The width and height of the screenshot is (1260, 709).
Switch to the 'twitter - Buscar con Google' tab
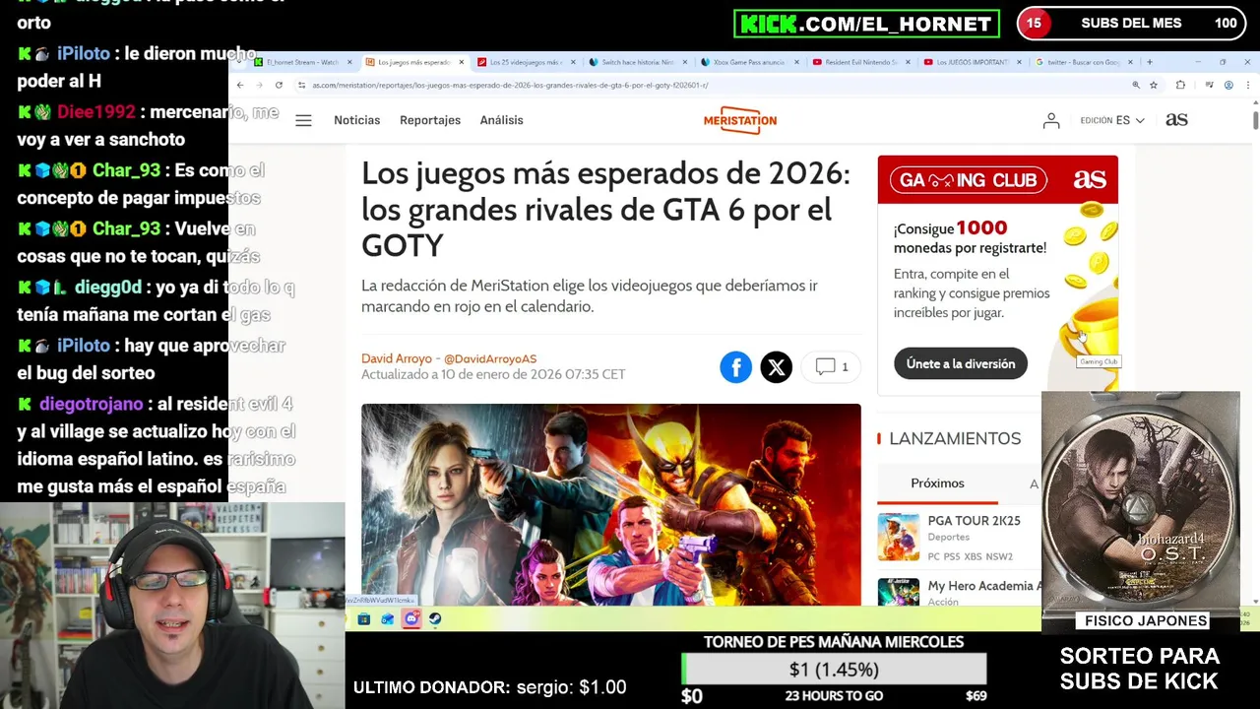point(1084,62)
